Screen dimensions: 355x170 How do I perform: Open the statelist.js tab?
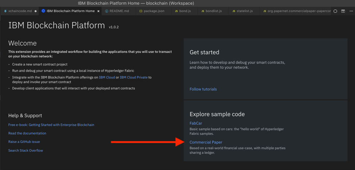(x=245, y=11)
